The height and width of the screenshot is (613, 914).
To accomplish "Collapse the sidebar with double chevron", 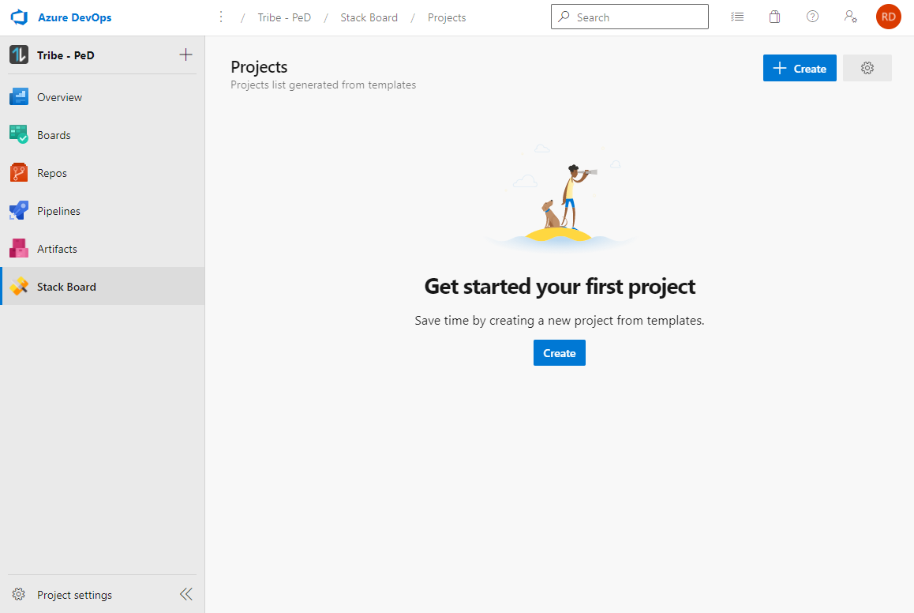I will click(186, 594).
